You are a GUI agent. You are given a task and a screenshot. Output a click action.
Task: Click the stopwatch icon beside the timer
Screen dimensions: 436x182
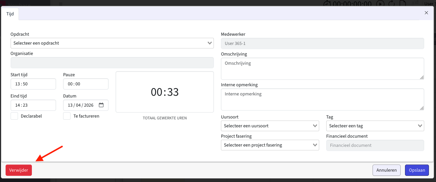pyautogui.click(x=327, y=4)
